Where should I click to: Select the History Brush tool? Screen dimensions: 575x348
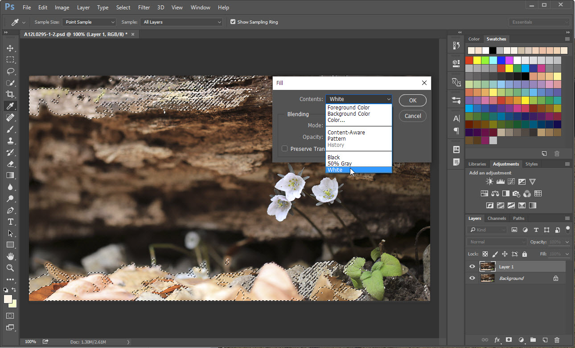pyautogui.click(x=10, y=152)
